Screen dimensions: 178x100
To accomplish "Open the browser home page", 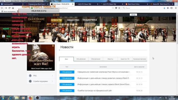I will [13, 8].
